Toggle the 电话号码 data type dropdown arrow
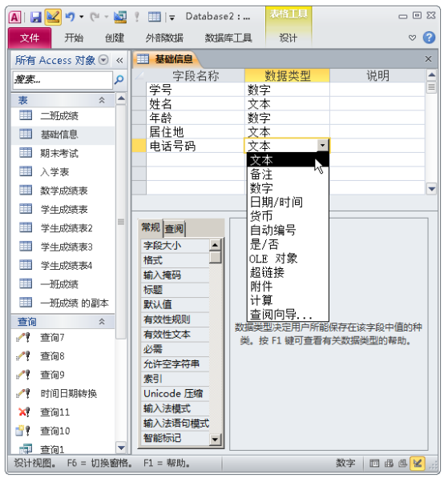Image resolution: width=444 pixels, height=478 pixels. (x=322, y=146)
